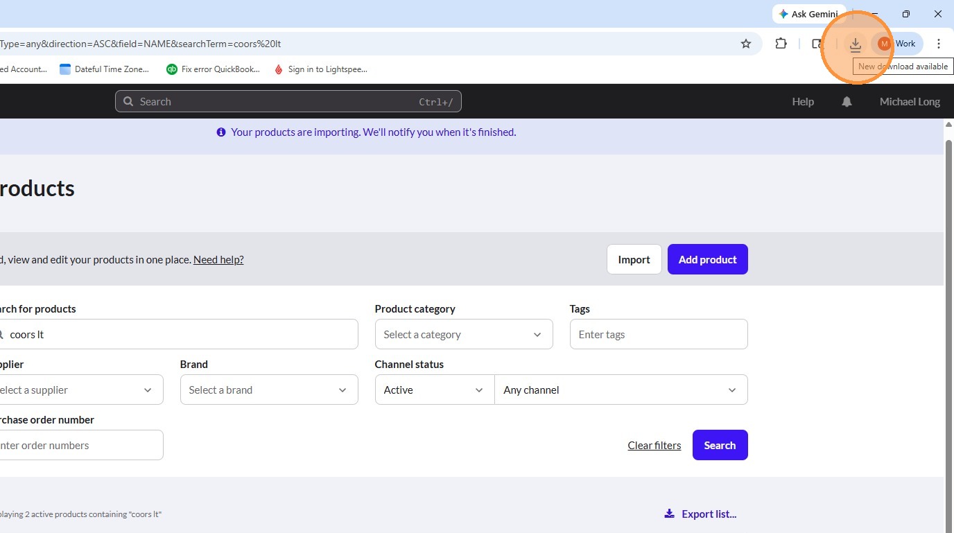The height and width of the screenshot is (533, 954).
Task: Expand the Select a brand dropdown
Action: pos(269,390)
